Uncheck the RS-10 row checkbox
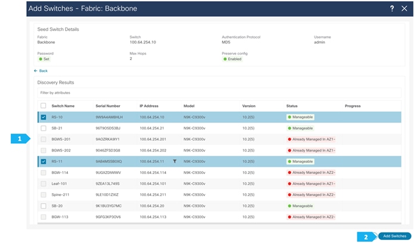Image resolution: width=414 pixels, height=243 pixels. (43, 117)
